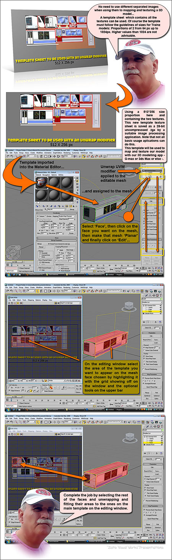Toggle the Show Seam checkbox in the bottom screenshot
Image resolution: width=172 pixels, height=560 pixels.
pyautogui.click(x=145, y=488)
